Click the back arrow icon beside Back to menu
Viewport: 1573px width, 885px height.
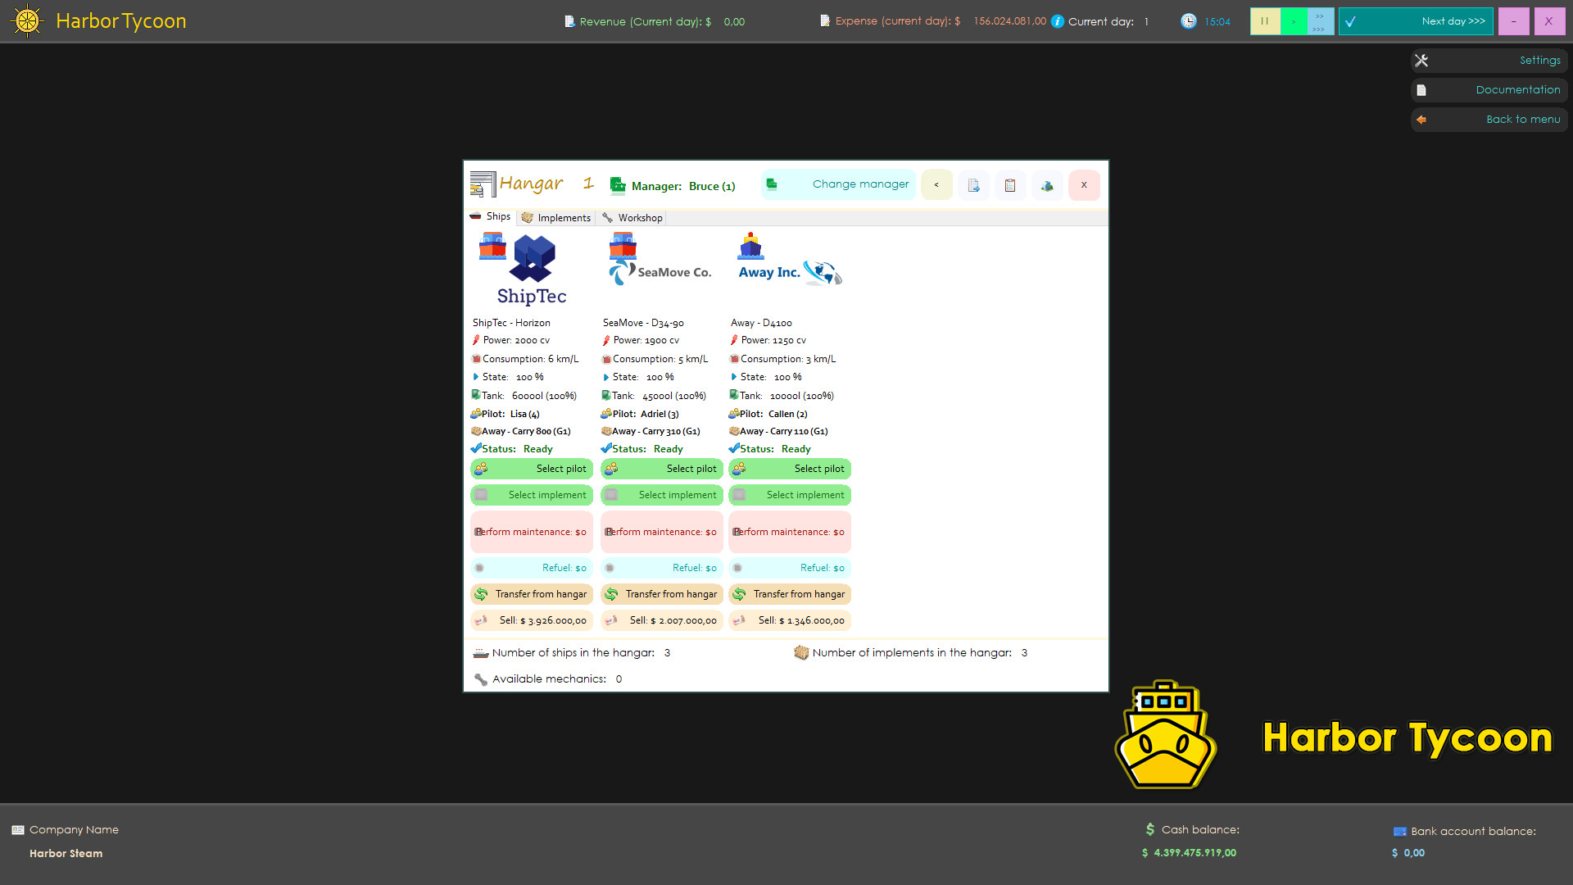pos(1421,119)
